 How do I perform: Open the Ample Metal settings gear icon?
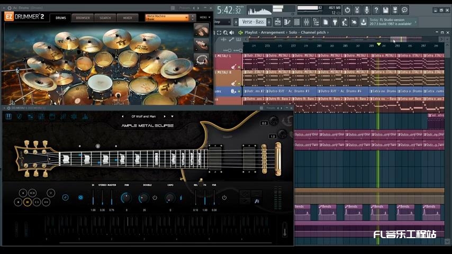[74, 116]
